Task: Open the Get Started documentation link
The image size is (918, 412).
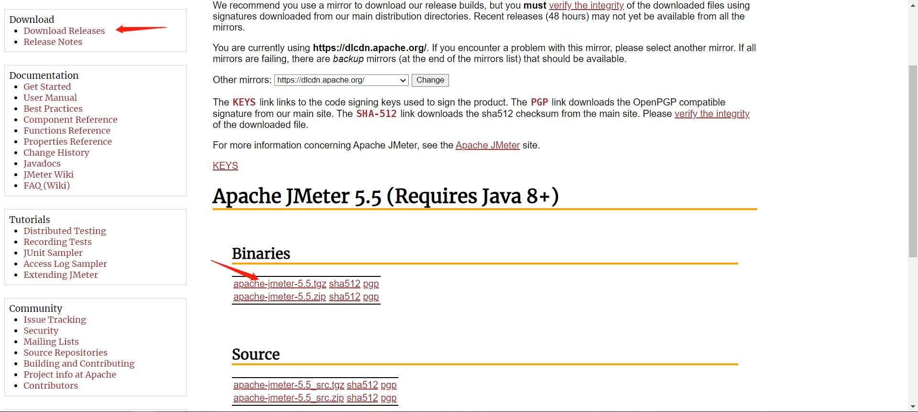Action: click(47, 87)
